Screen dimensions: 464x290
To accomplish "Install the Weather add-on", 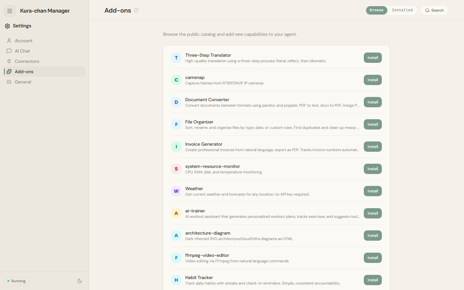I will (x=372, y=191).
